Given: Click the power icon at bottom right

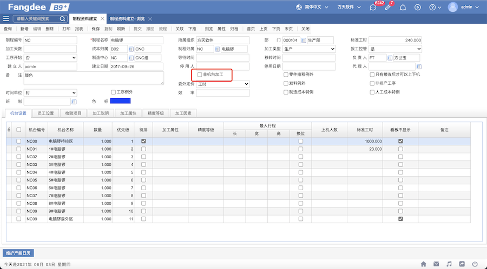Looking at the screenshot, I should pyautogui.click(x=475, y=264).
